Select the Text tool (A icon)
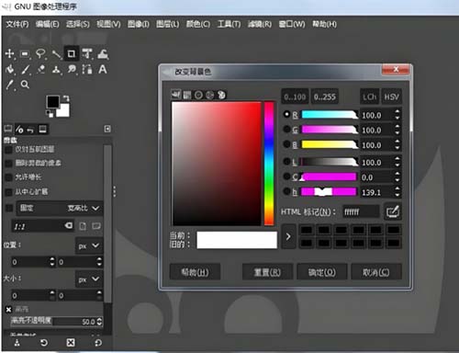This screenshot has width=459, height=353. 103,70
